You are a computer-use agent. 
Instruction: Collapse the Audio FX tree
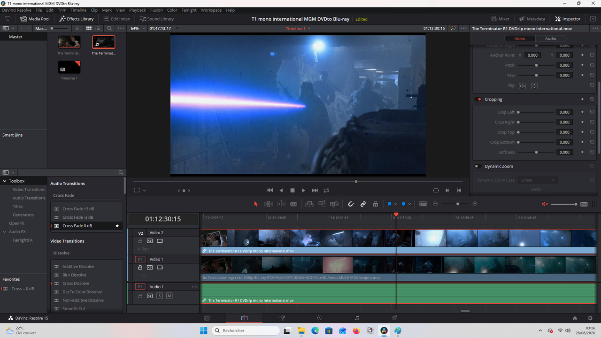pos(5,232)
